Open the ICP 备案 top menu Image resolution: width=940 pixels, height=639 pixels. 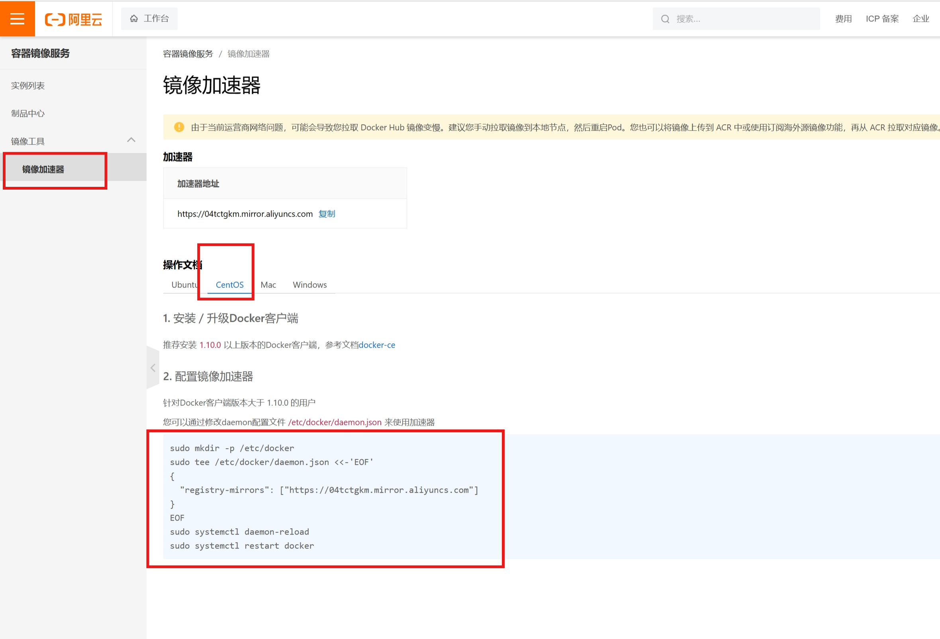coord(882,19)
